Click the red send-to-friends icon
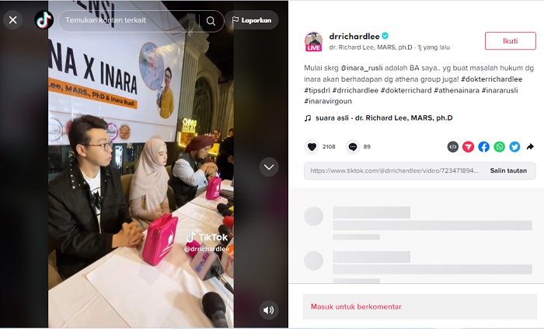 [468, 147]
